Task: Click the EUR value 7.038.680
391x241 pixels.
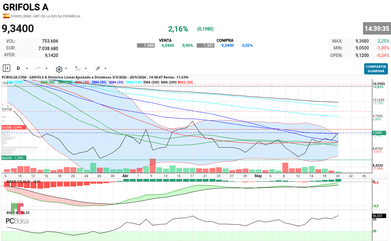Action: click(48, 49)
